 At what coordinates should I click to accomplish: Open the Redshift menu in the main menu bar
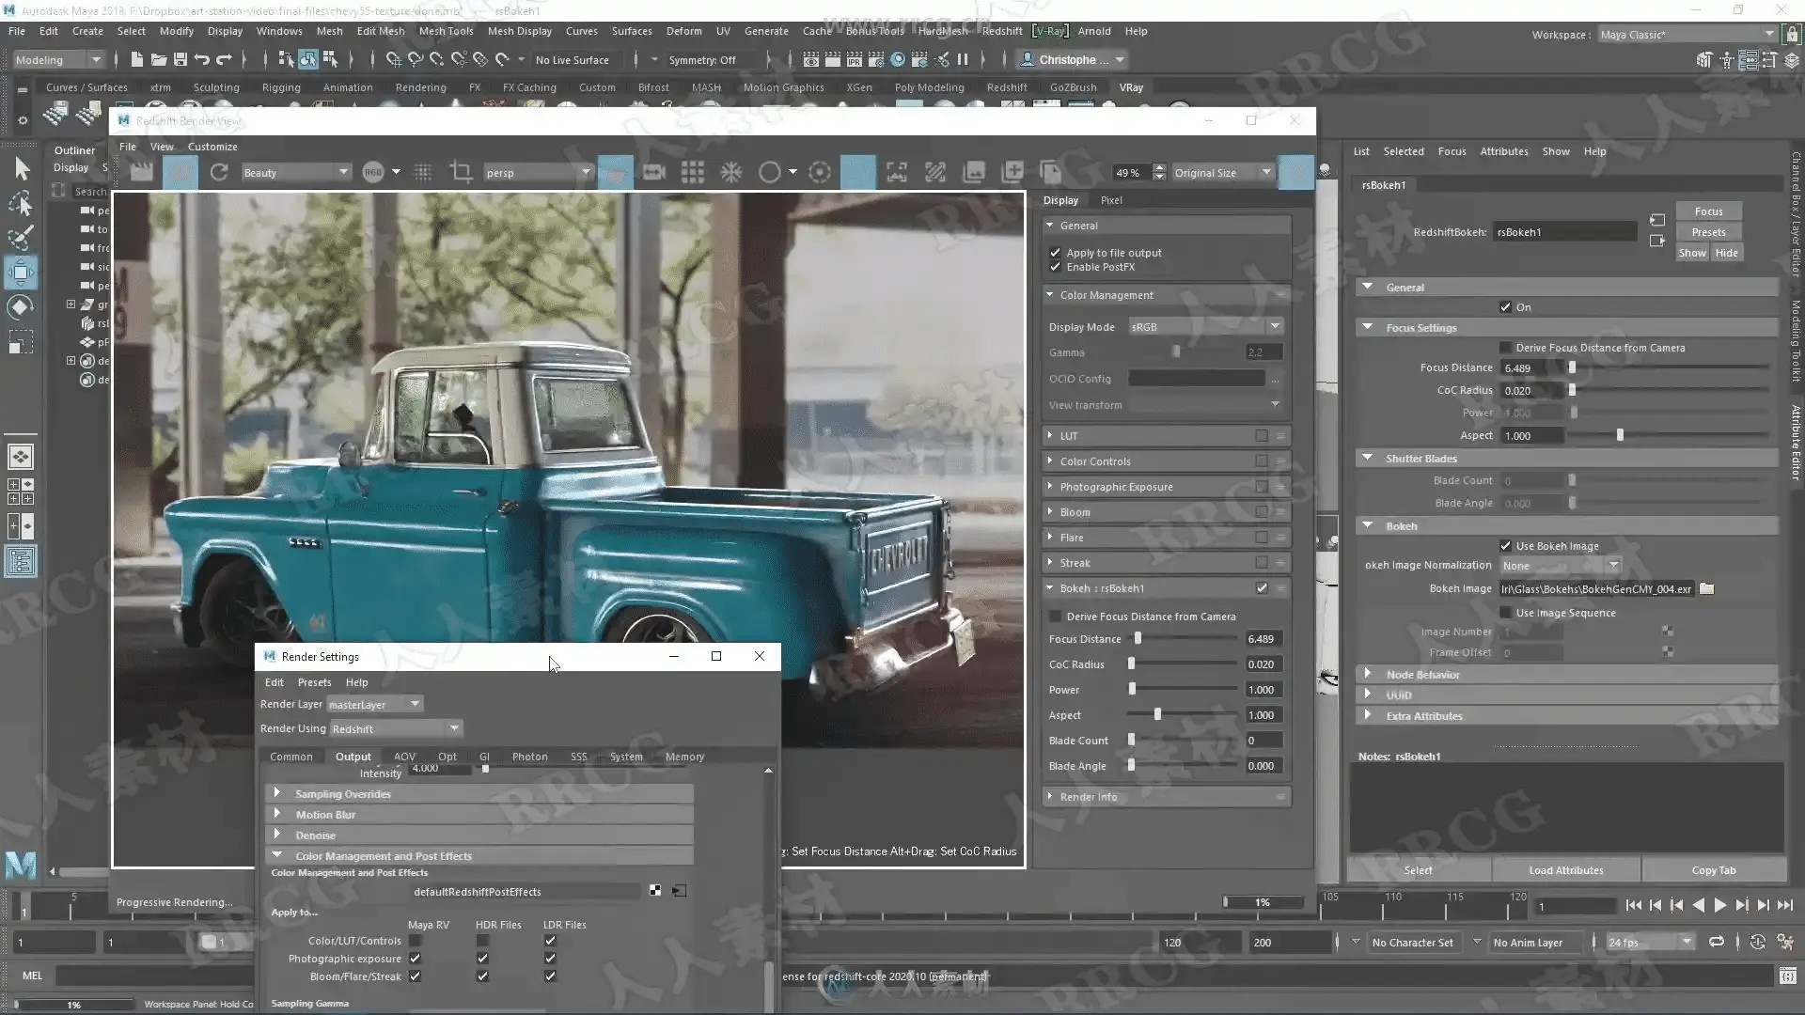coord(1001,31)
